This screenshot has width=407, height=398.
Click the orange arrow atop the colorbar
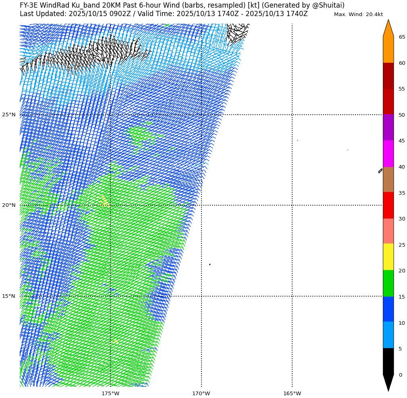click(388, 28)
